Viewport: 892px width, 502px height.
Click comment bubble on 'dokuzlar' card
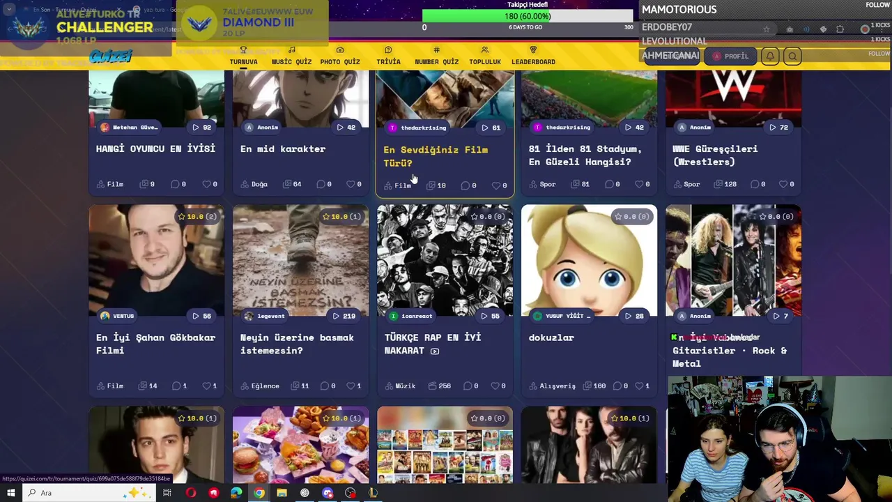(617, 386)
